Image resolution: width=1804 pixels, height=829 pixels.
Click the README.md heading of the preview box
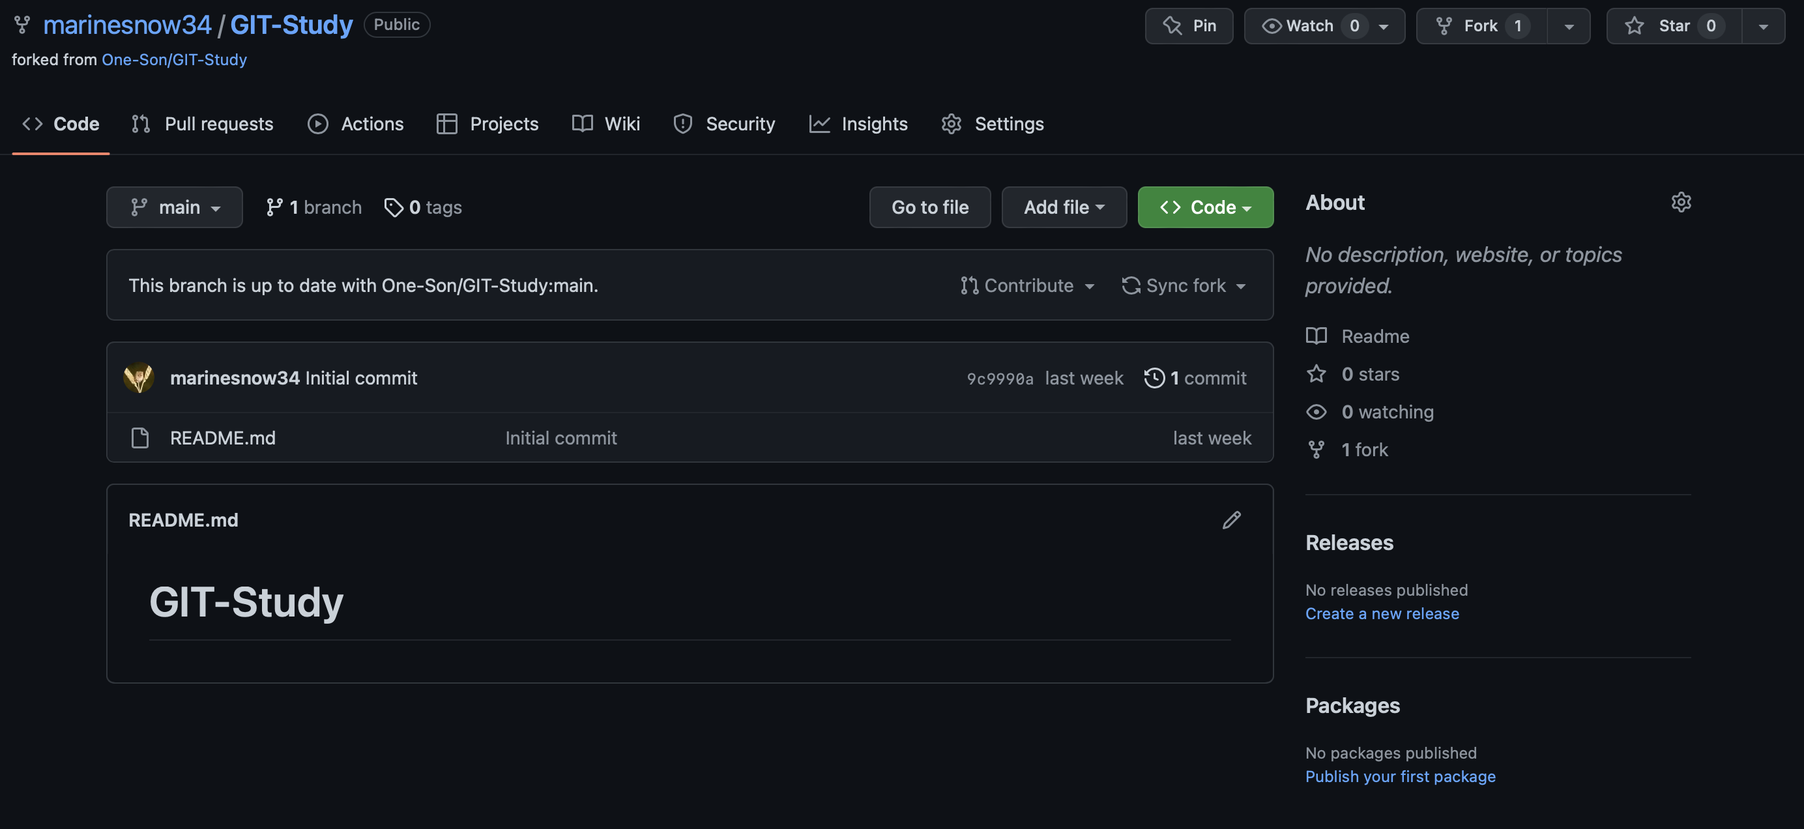tap(184, 519)
